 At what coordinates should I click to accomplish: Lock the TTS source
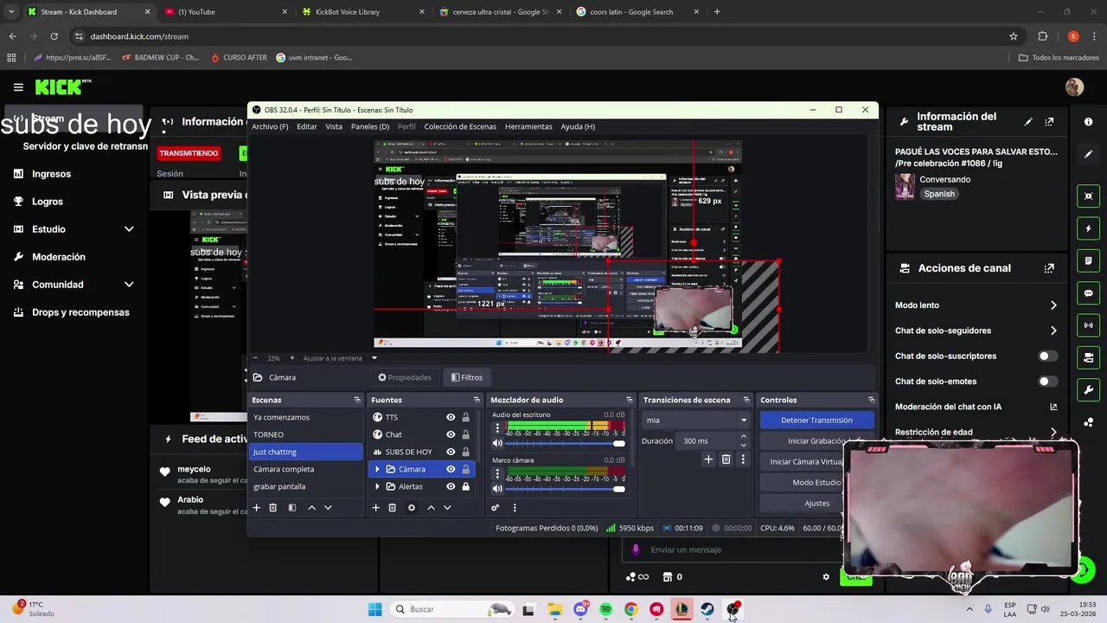[466, 417]
